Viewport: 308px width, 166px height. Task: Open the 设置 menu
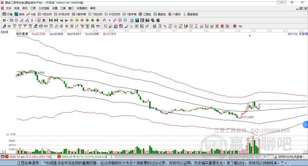[x=55, y=8]
